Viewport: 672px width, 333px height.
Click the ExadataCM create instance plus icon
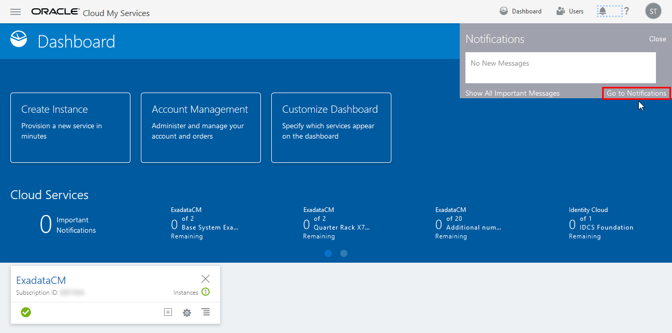coord(168,312)
